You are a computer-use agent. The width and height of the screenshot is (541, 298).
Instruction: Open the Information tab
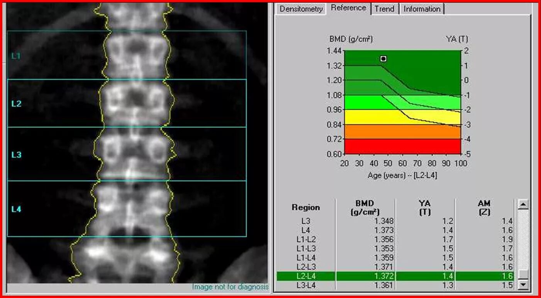422,9
